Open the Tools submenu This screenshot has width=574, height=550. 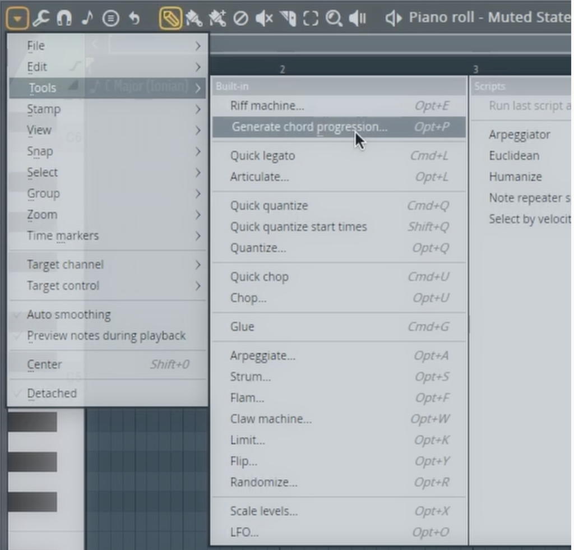coord(108,88)
